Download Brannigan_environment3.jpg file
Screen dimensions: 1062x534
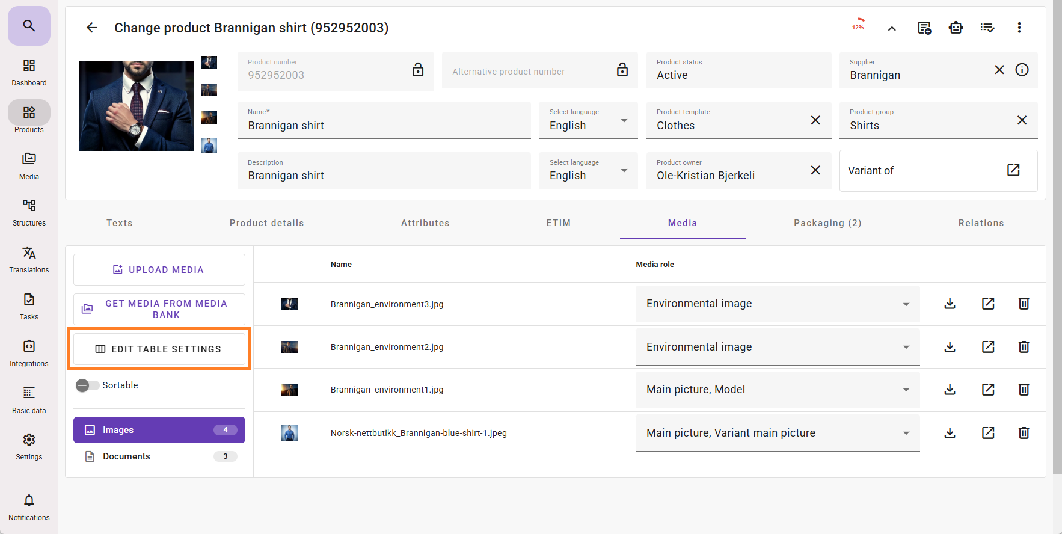pos(950,304)
